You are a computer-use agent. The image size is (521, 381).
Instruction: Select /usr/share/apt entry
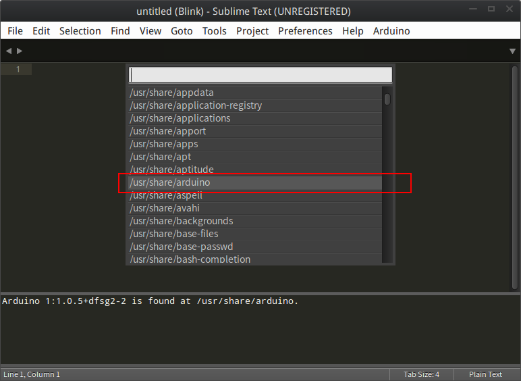click(255, 157)
